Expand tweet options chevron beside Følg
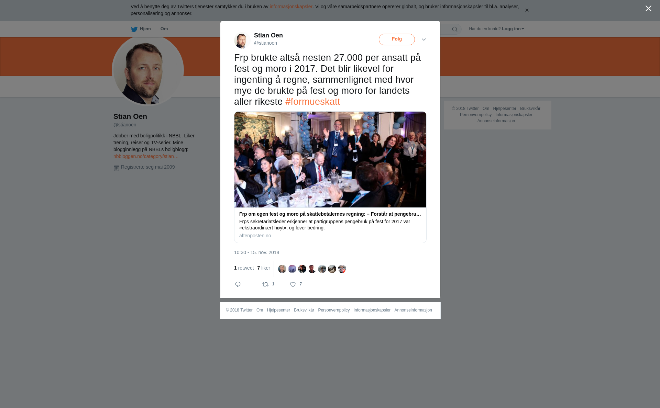Viewport: 660px width, 408px height. 424,39
